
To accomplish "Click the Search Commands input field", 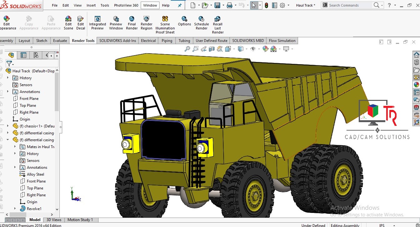I will coord(350,5).
